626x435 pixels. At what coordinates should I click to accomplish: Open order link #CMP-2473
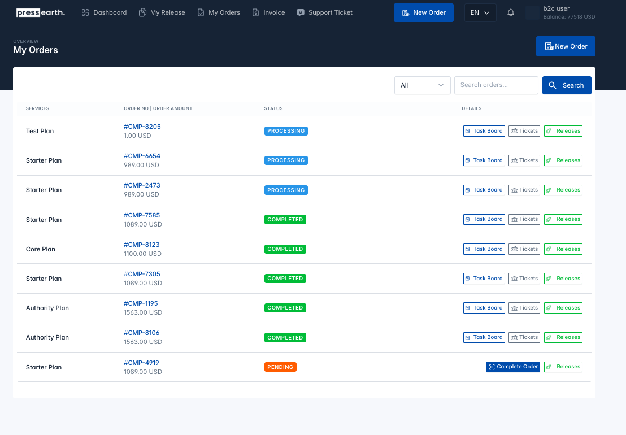pyautogui.click(x=142, y=185)
